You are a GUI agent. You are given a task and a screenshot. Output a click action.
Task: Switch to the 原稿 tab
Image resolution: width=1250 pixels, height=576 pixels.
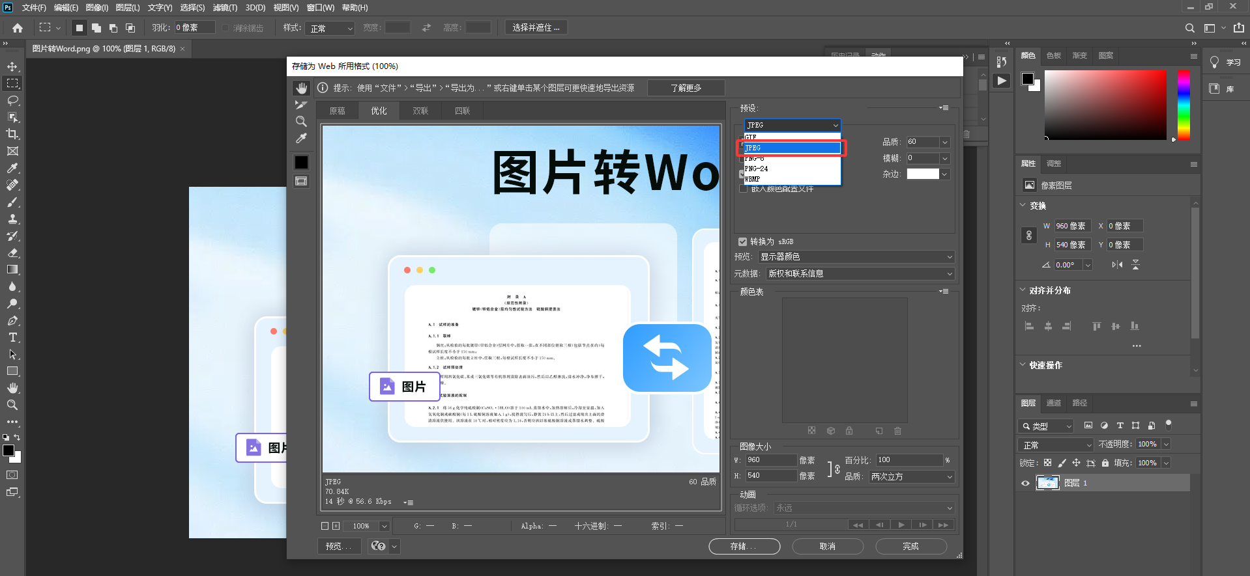(x=338, y=111)
